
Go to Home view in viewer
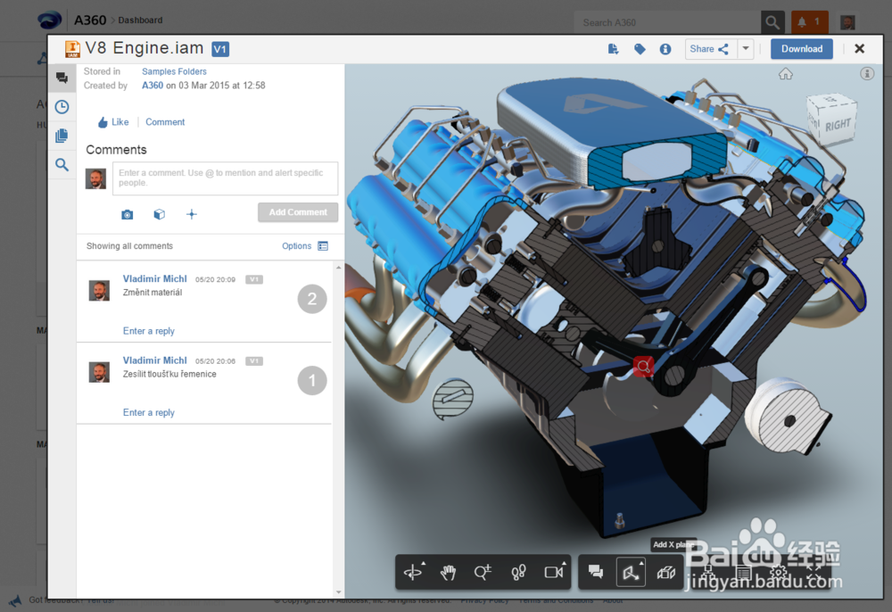[786, 74]
